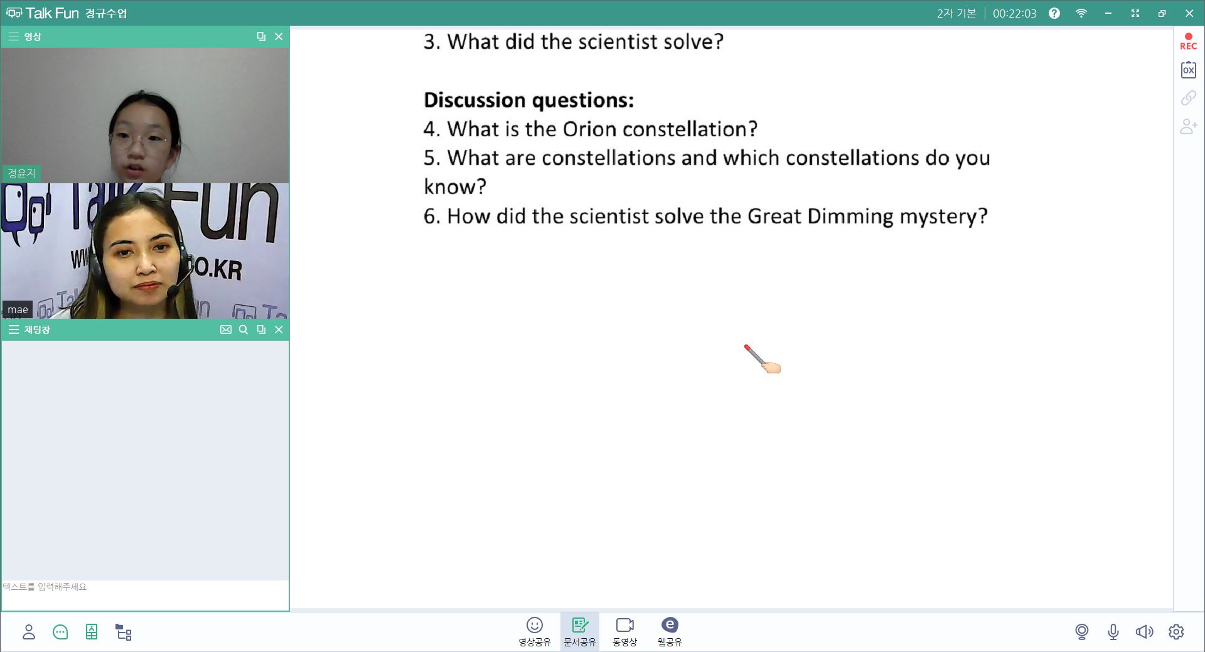This screenshot has width=1205, height=652.
Task: Click the REC recording button
Action: click(x=1188, y=41)
